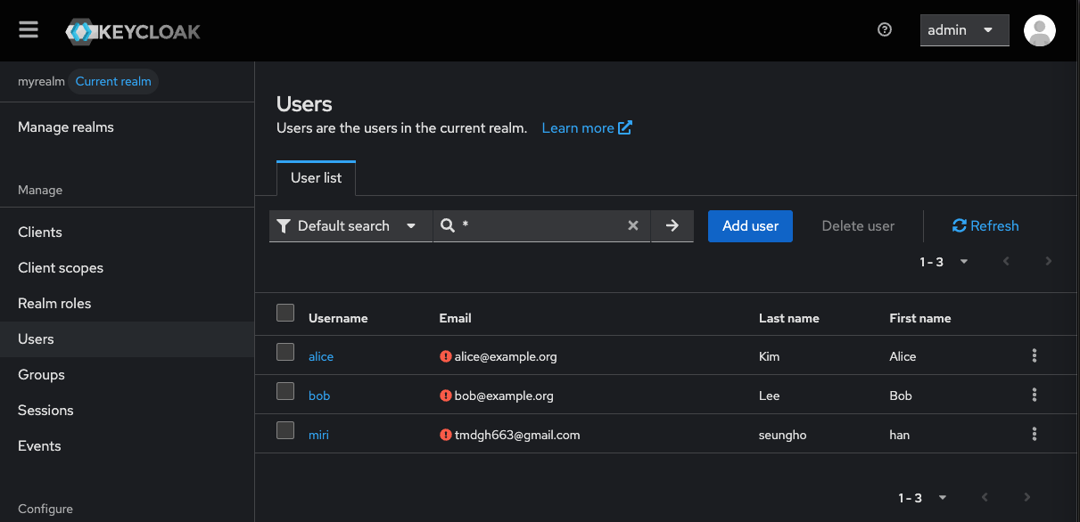Open the bob username link
Viewport: 1080px width, 522px height.
click(x=319, y=396)
